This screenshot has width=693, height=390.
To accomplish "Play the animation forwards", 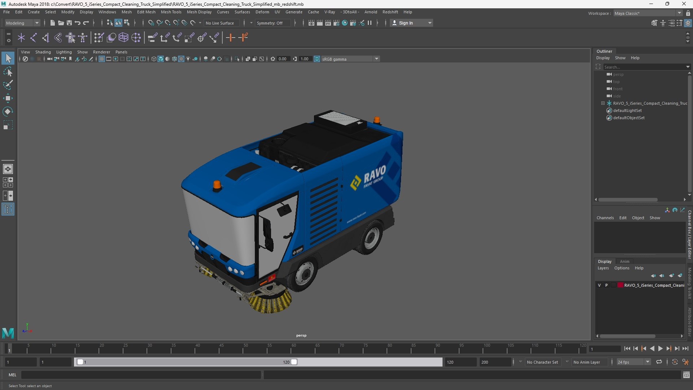I will (x=660, y=348).
